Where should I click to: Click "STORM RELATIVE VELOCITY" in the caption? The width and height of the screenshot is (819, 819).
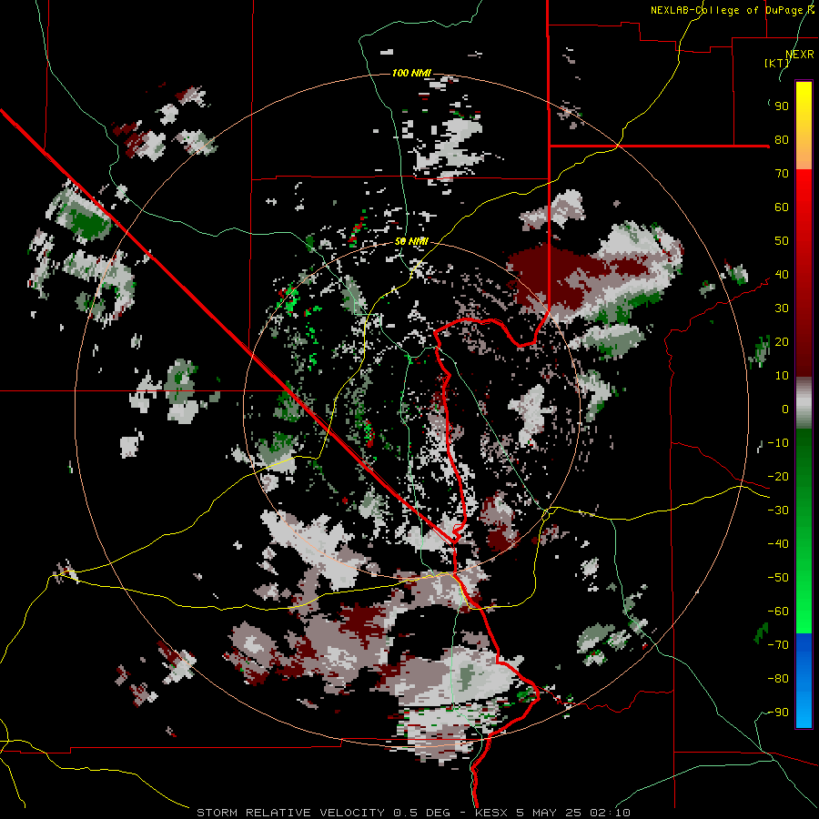tap(290, 813)
